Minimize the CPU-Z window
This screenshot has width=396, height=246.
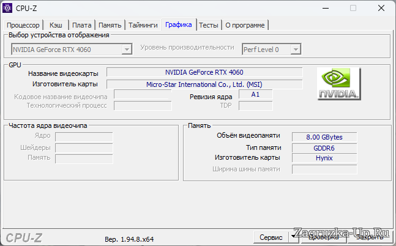pyautogui.click(x=326, y=9)
